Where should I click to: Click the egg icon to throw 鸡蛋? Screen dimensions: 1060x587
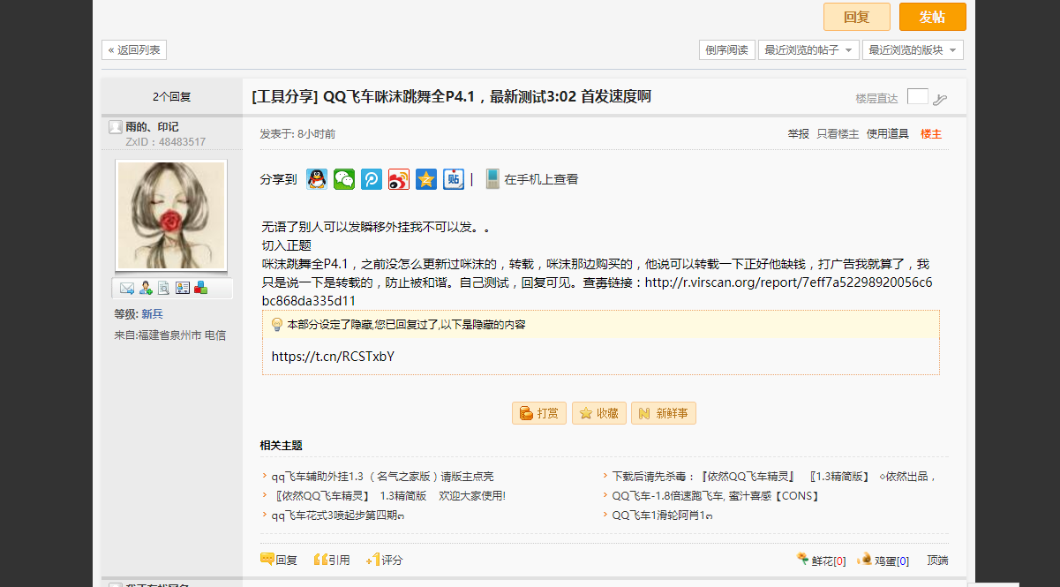point(865,559)
